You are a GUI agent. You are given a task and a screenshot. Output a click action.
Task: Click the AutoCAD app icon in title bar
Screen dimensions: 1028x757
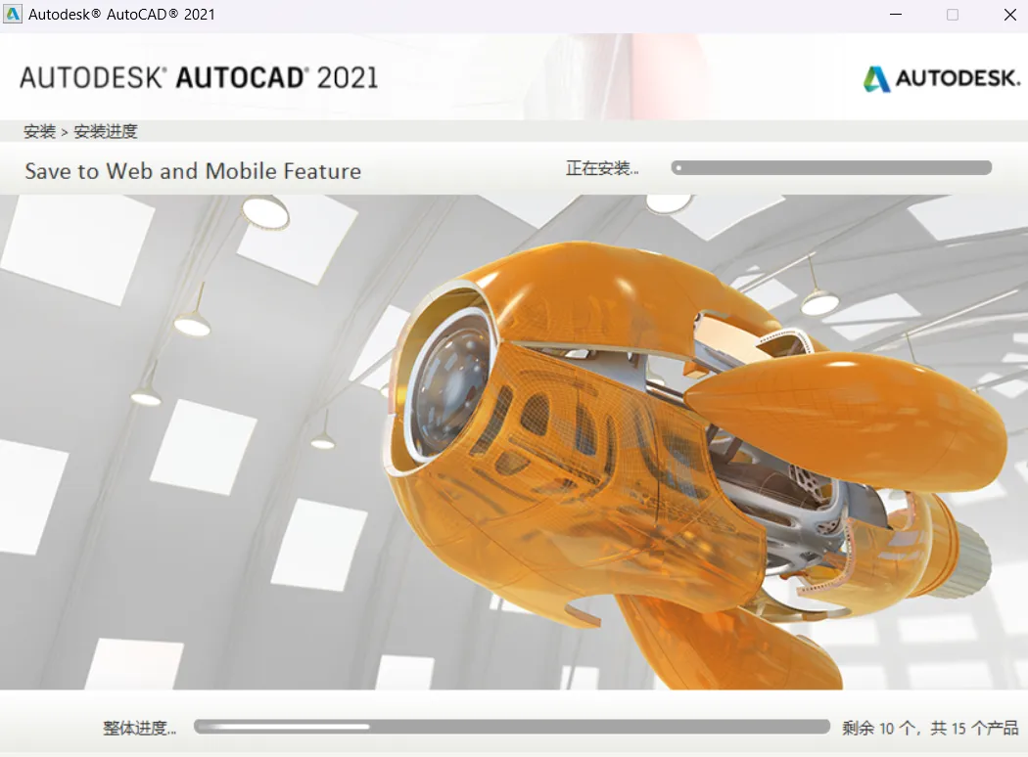(x=13, y=15)
